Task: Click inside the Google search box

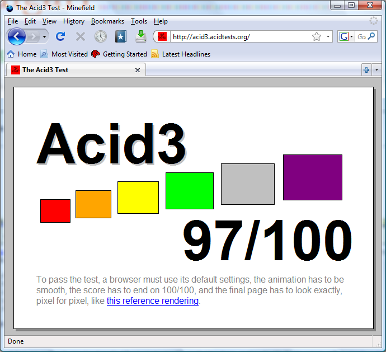Action: 361,37
